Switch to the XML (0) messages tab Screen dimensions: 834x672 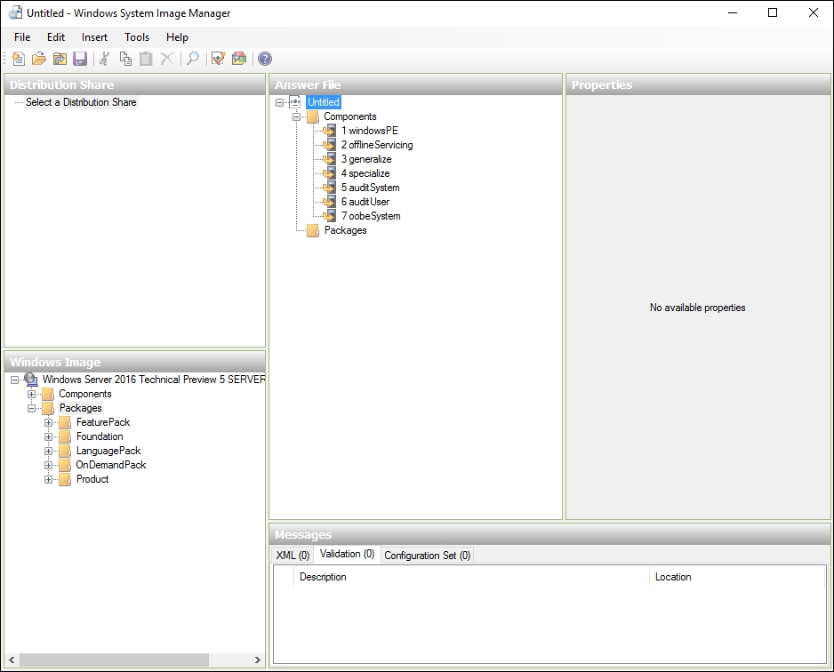pyautogui.click(x=293, y=555)
